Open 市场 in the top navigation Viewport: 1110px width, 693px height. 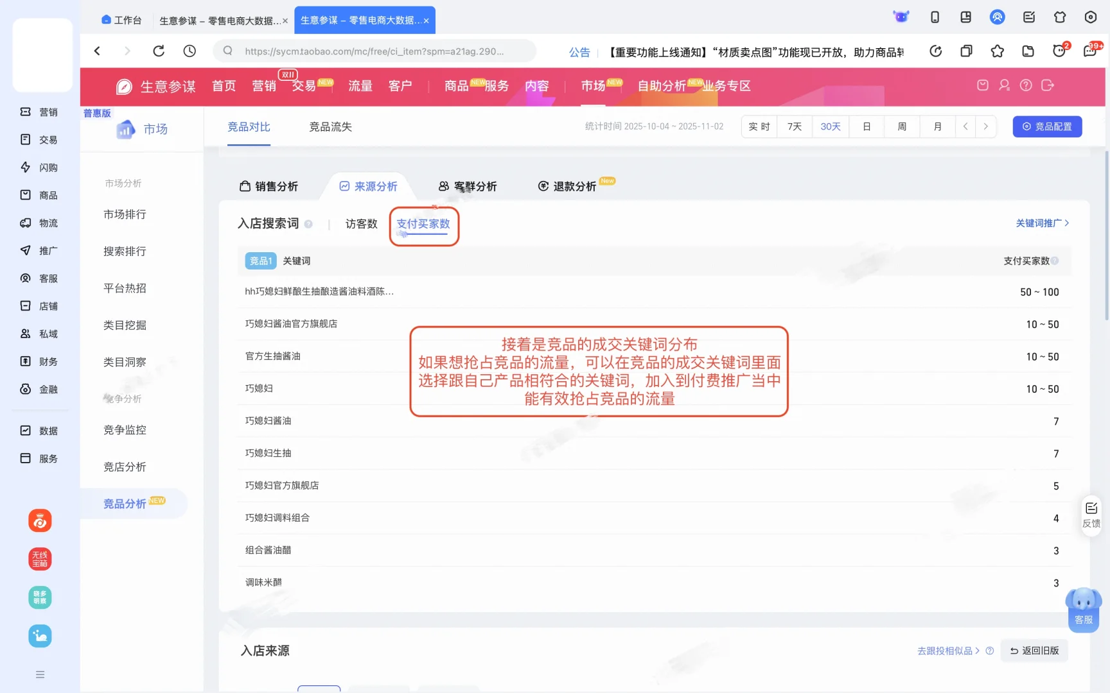(593, 86)
